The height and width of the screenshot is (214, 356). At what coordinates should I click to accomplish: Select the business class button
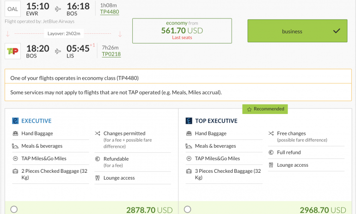(x=297, y=31)
